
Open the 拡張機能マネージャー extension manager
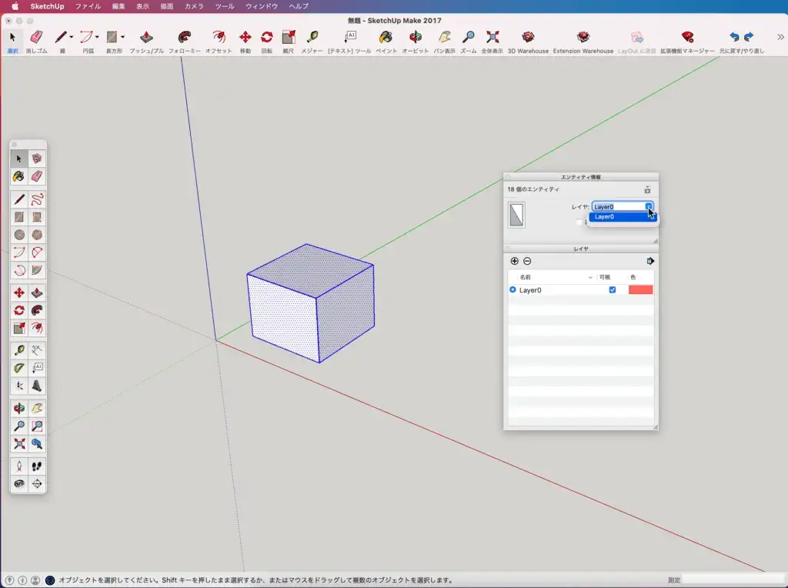(x=687, y=42)
